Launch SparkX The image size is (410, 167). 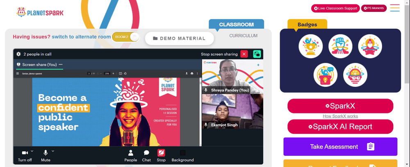tap(340, 106)
